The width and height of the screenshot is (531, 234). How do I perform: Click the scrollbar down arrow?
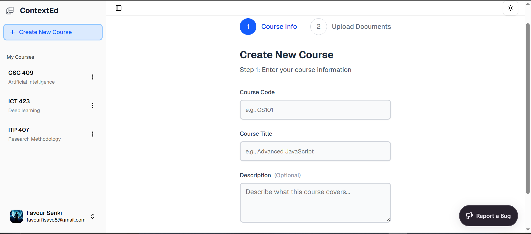click(x=528, y=230)
